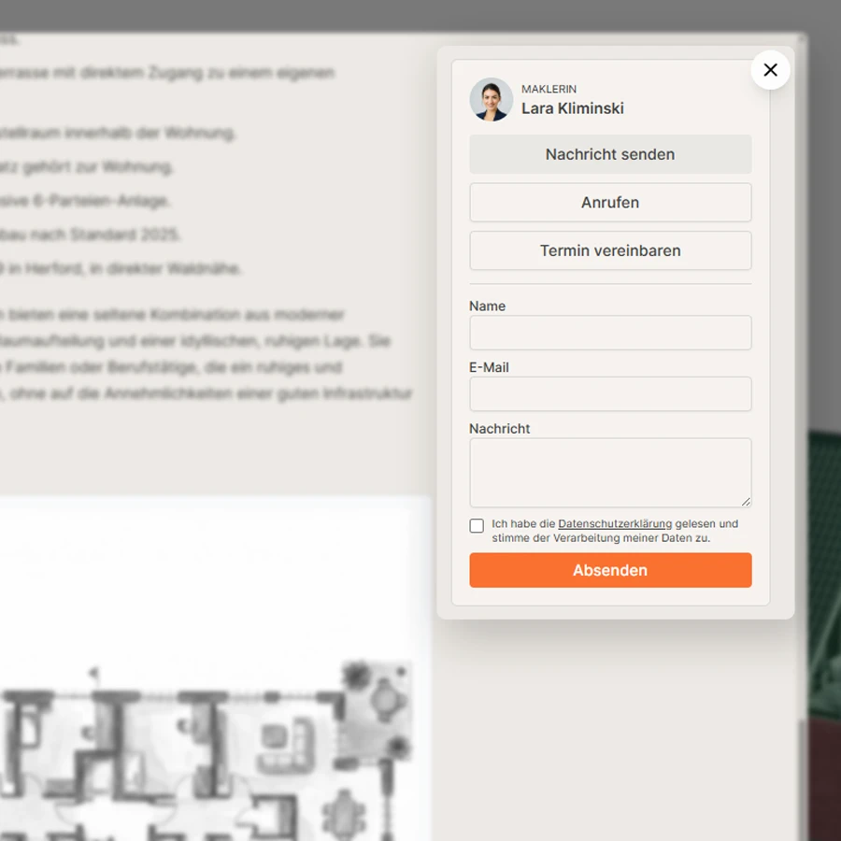Tick the privacy consent checkbox
Viewport: 841px width, 841px height.
coord(477,525)
